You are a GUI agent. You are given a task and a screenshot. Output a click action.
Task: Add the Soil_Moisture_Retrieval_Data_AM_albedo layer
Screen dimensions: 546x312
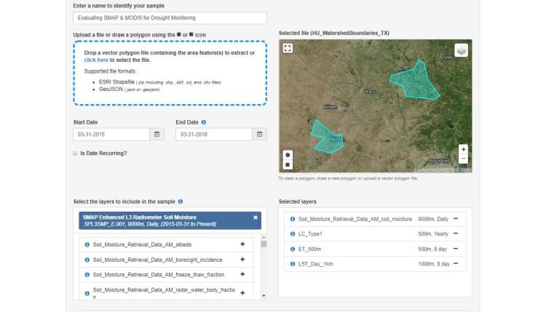pos(242,244)
